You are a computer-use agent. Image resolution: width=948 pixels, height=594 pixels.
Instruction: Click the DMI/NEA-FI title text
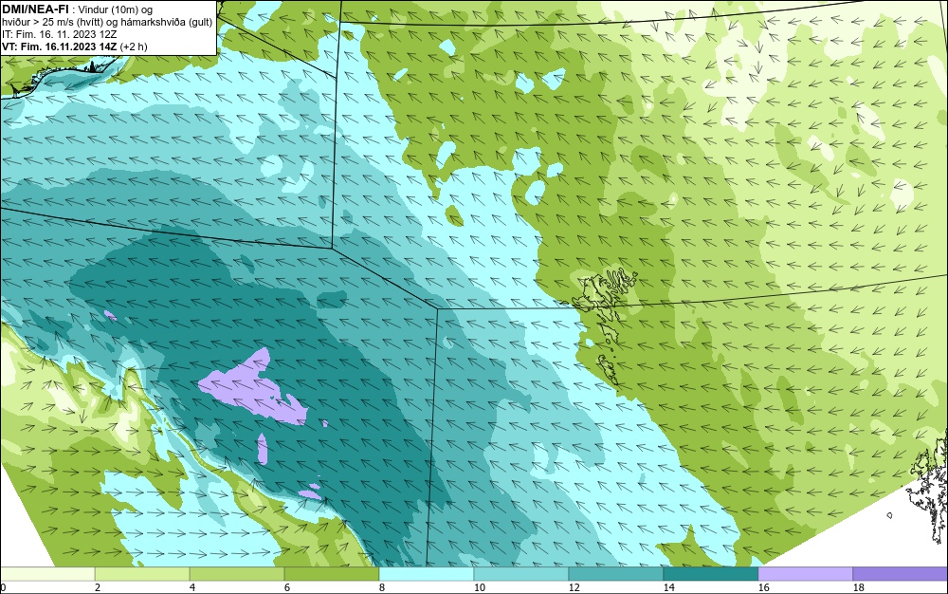point(36,9)
